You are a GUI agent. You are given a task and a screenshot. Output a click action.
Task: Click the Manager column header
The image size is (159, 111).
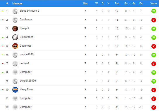18,3
